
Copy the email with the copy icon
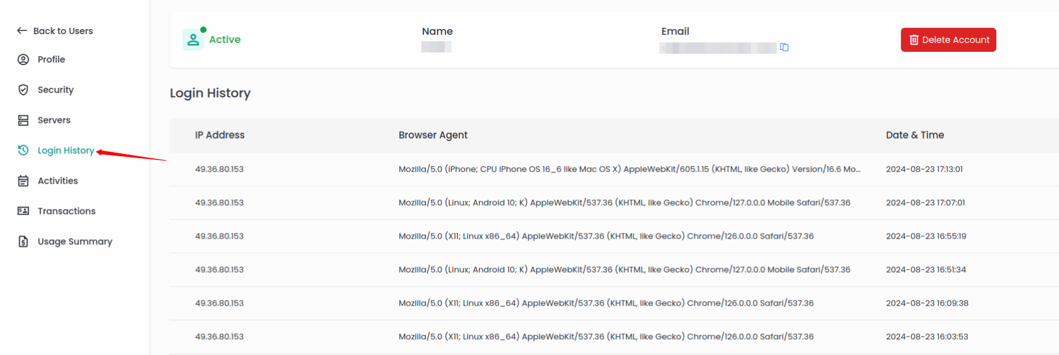pyautogui.click(x=784, y=47)
